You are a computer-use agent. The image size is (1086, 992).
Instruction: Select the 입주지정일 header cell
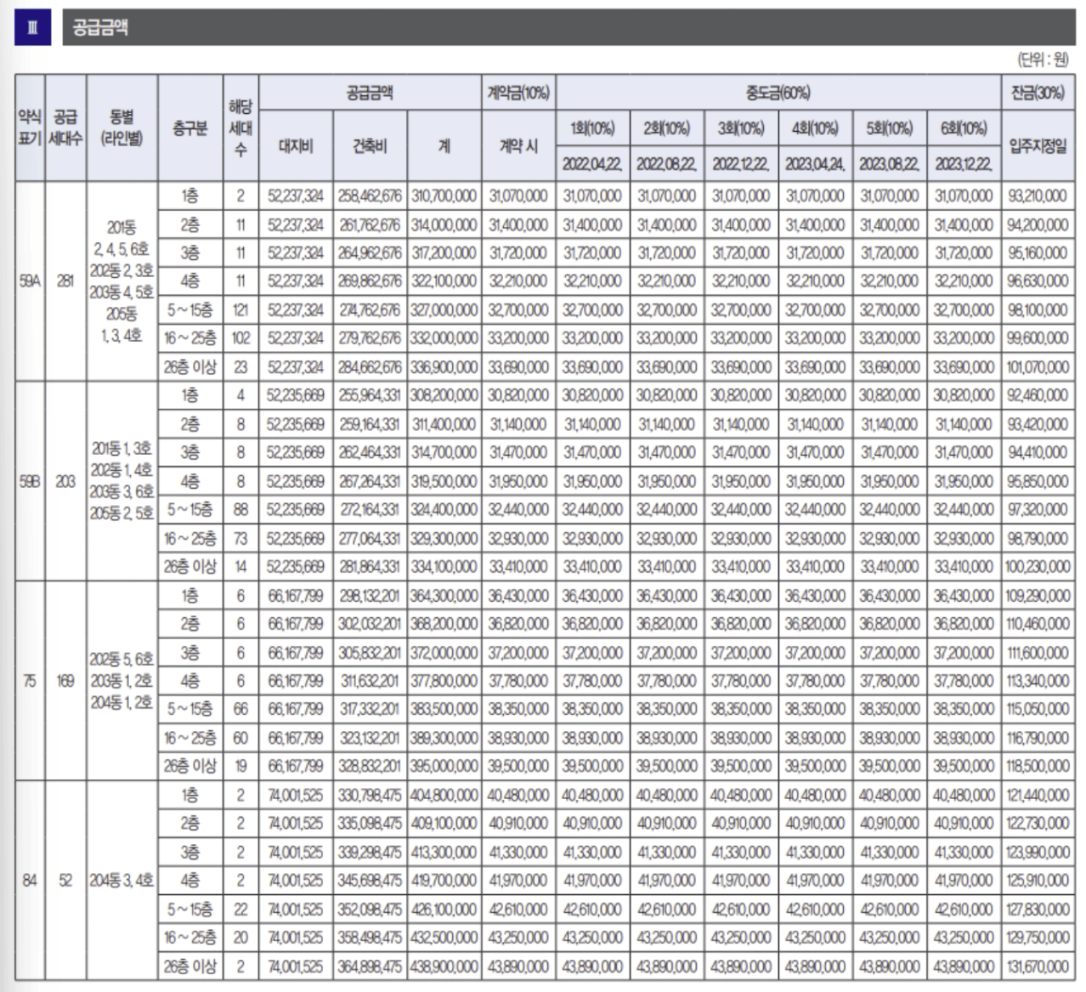[1038, 145]
